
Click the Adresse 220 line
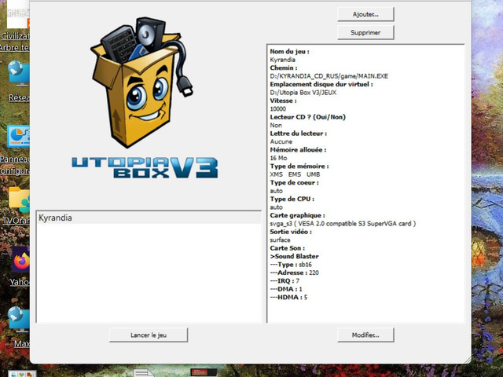click(294, 273)
